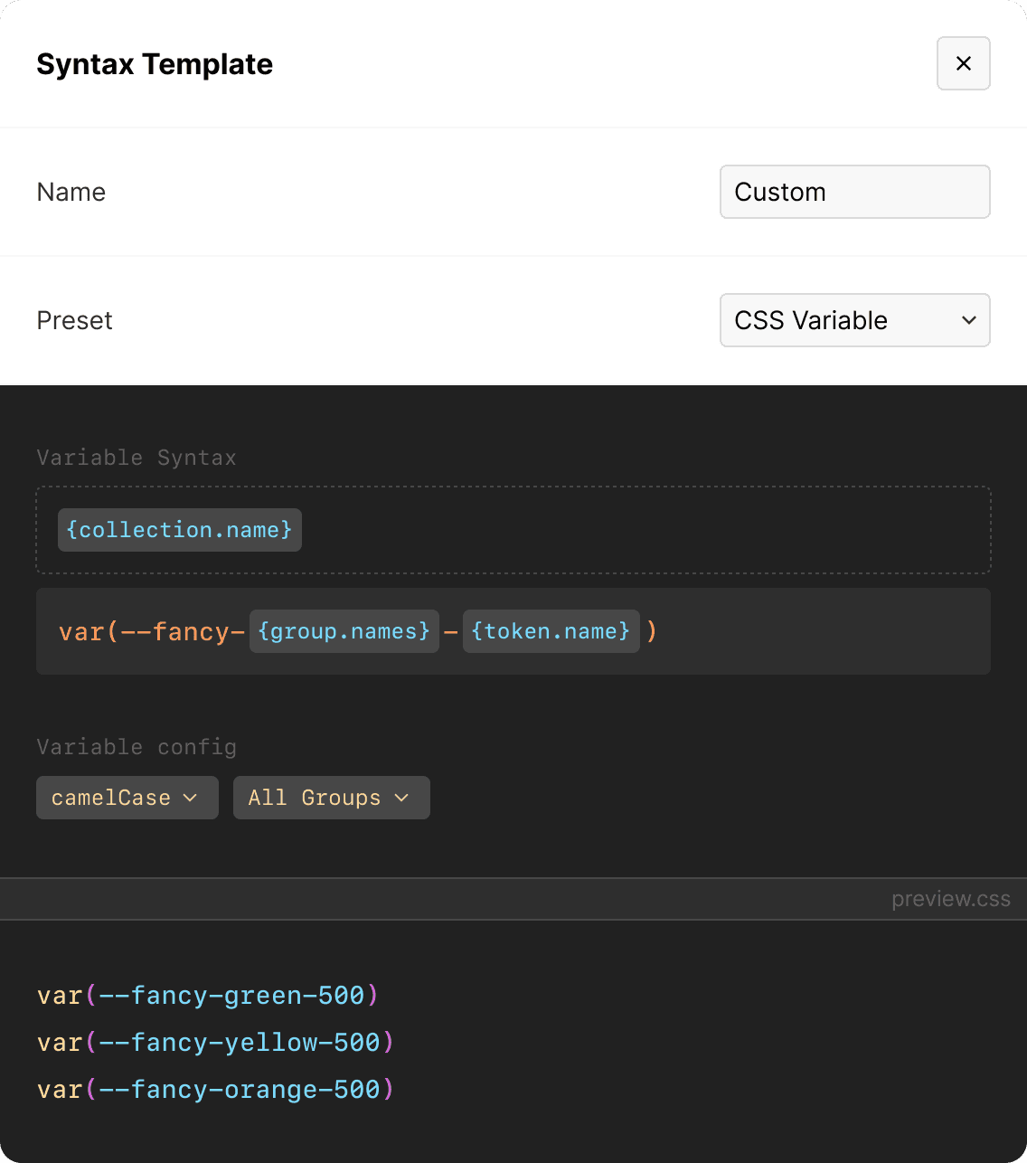Click the closing parenthesis in syntax editor

coord(652,631)
